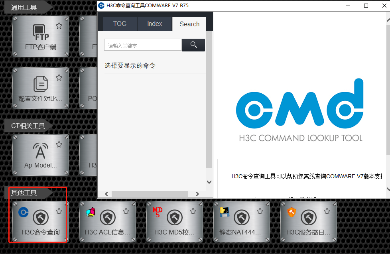Click the magnifier search button
The width and height of the screenshot is (390, 254).
pos(193,45)
